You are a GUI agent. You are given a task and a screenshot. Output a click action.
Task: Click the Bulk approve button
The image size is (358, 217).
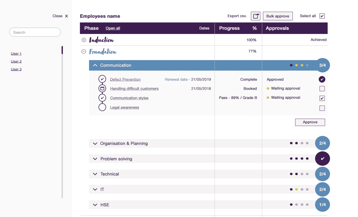[278, 16]
